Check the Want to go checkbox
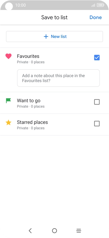This screenshot has height=238, width=109. click(x=97, y=102)
